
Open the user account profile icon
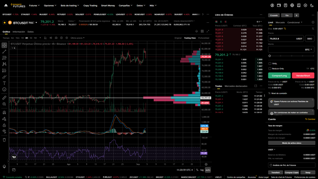(272, 6)
